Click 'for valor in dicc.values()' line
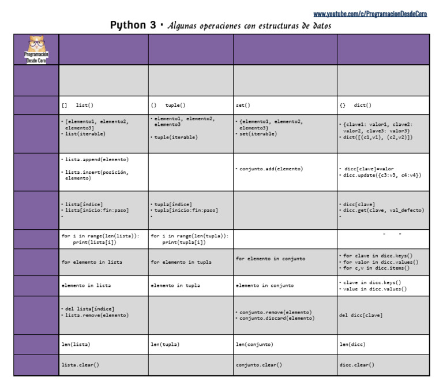This screenshot has height=388, width=443. click(x=381, y=262)
